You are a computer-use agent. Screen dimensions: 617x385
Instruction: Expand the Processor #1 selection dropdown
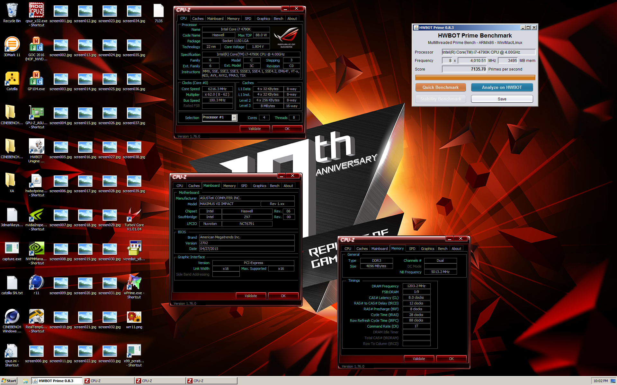click(x=234, y=118)
